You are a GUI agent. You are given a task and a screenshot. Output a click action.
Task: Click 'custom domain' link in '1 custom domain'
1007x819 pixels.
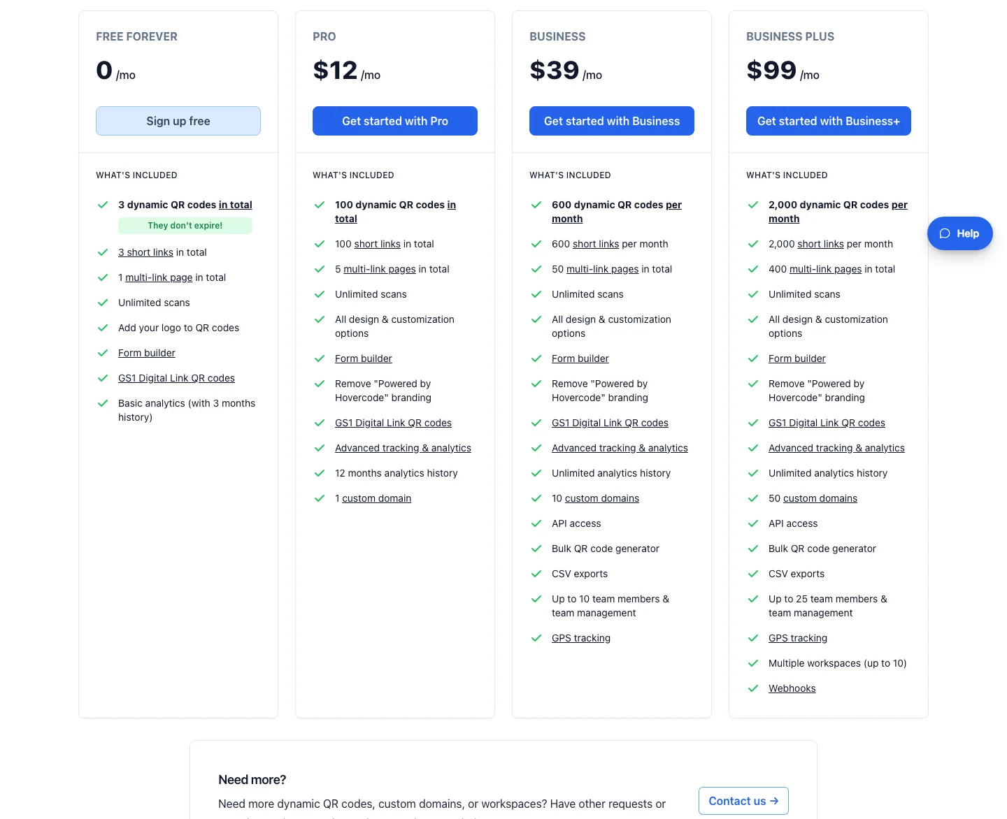pyautogui.click(x=377, y=498)
